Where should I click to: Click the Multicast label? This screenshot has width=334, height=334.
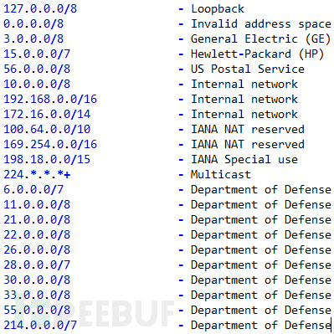pos(221,175)
